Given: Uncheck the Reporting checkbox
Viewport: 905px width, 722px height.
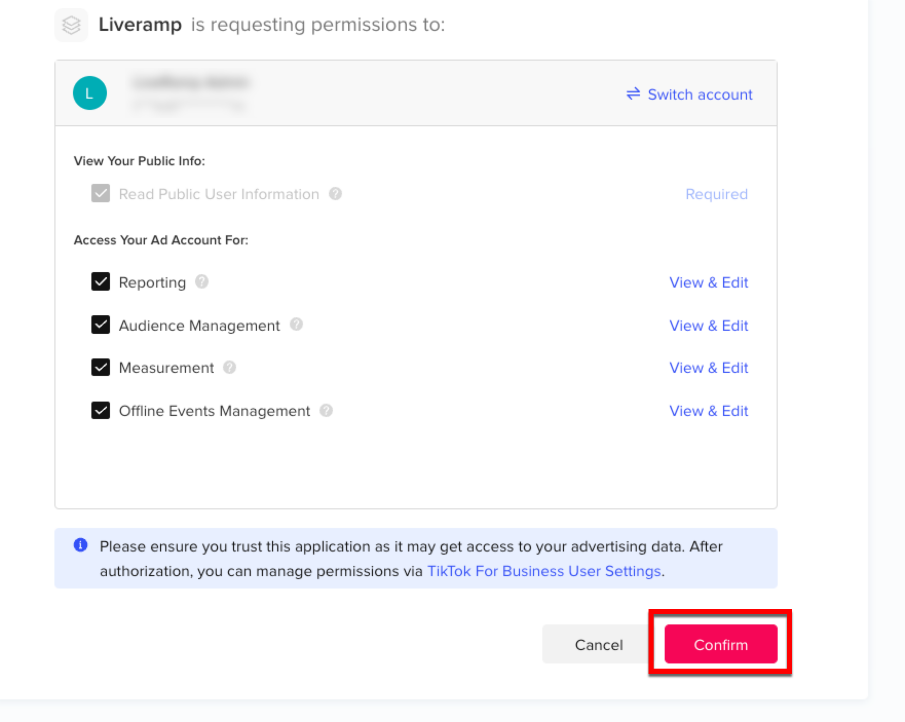Looking at the screenshot, I should coord(101,281).
